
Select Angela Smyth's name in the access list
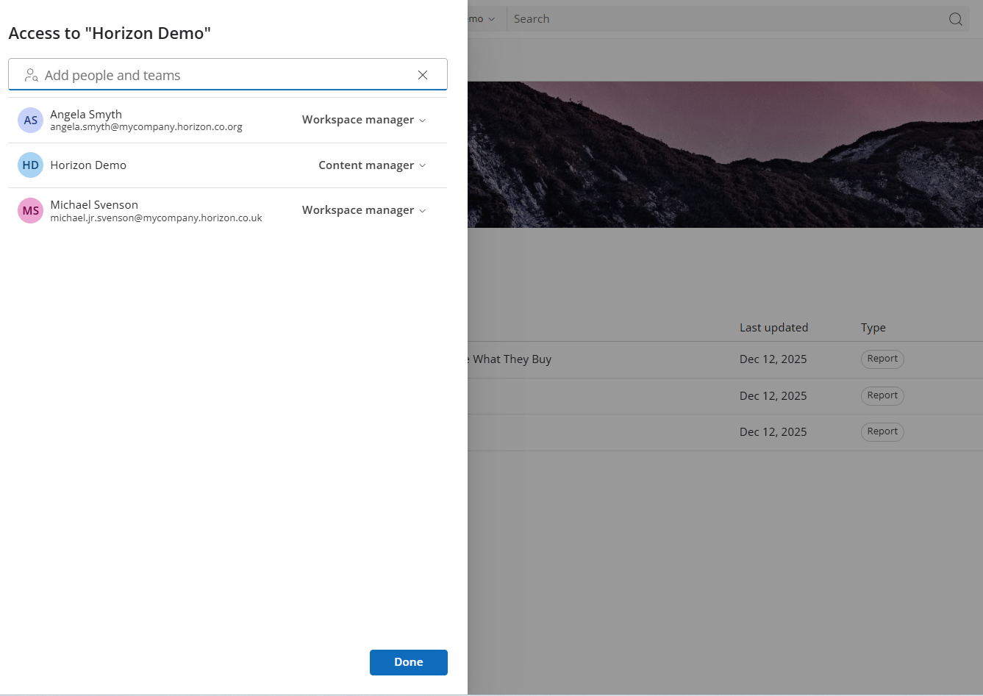pos(86,115)
